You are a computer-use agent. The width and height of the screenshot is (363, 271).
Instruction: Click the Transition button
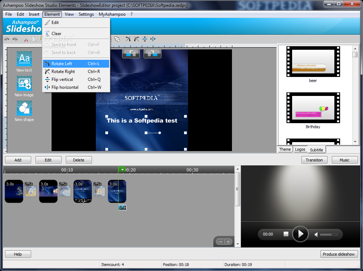(314, 160)
